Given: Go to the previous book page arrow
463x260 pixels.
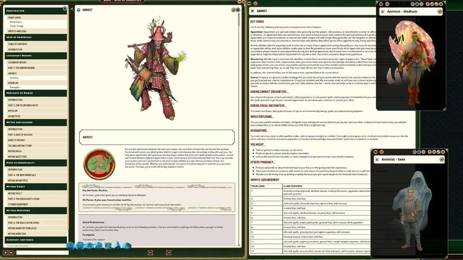Looking at the screenshot, I should [150, 252].
